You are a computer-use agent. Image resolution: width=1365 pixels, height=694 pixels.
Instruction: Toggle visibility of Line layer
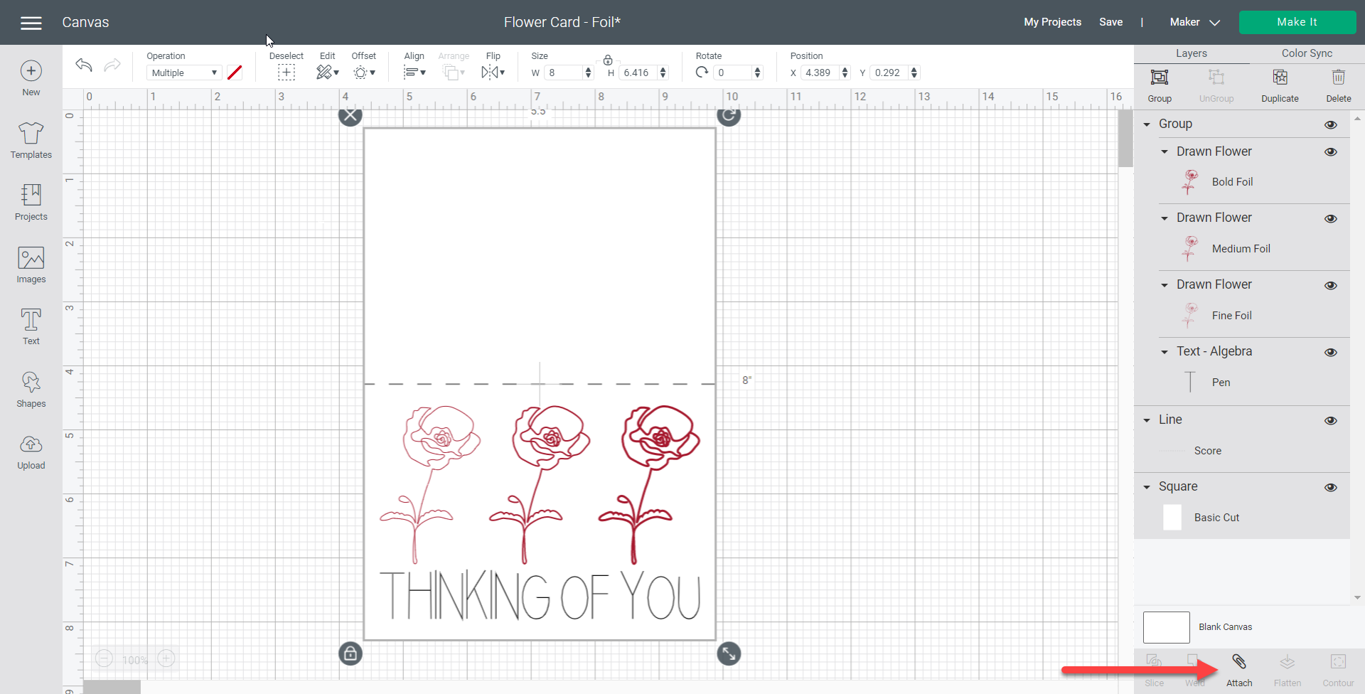coord(1331,421)
